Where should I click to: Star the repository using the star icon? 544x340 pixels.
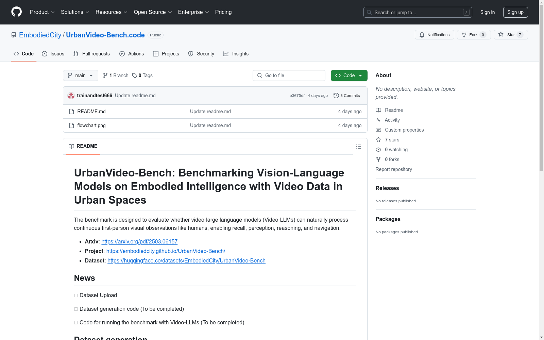coord(501,34)
